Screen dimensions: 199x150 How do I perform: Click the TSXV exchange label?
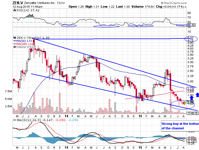coord(61,3)
